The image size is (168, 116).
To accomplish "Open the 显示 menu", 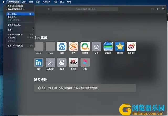I will [x=38, y=2].
